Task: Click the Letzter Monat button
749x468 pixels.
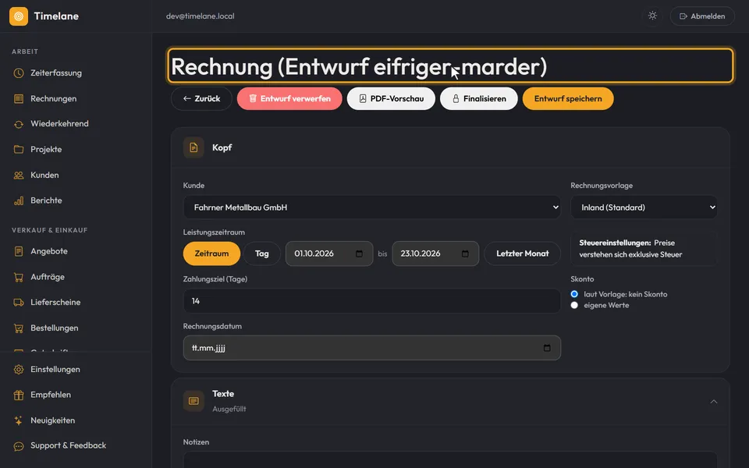Action: click(x=522, y=253)
